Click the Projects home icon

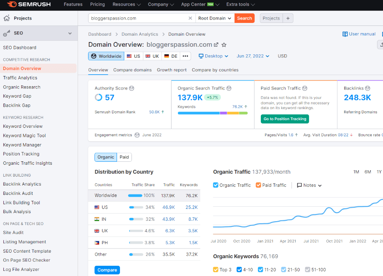pos(6,18)
